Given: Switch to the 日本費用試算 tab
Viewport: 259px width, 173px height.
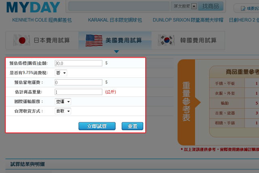Looking at the screenshot, I should pos(51,41).
